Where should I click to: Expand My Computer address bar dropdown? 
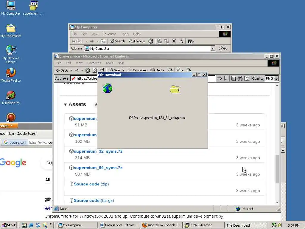[x=213, y=48]
